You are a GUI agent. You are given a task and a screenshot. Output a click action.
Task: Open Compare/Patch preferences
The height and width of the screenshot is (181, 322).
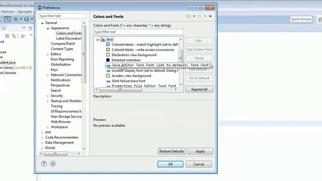tap(63, 44)
